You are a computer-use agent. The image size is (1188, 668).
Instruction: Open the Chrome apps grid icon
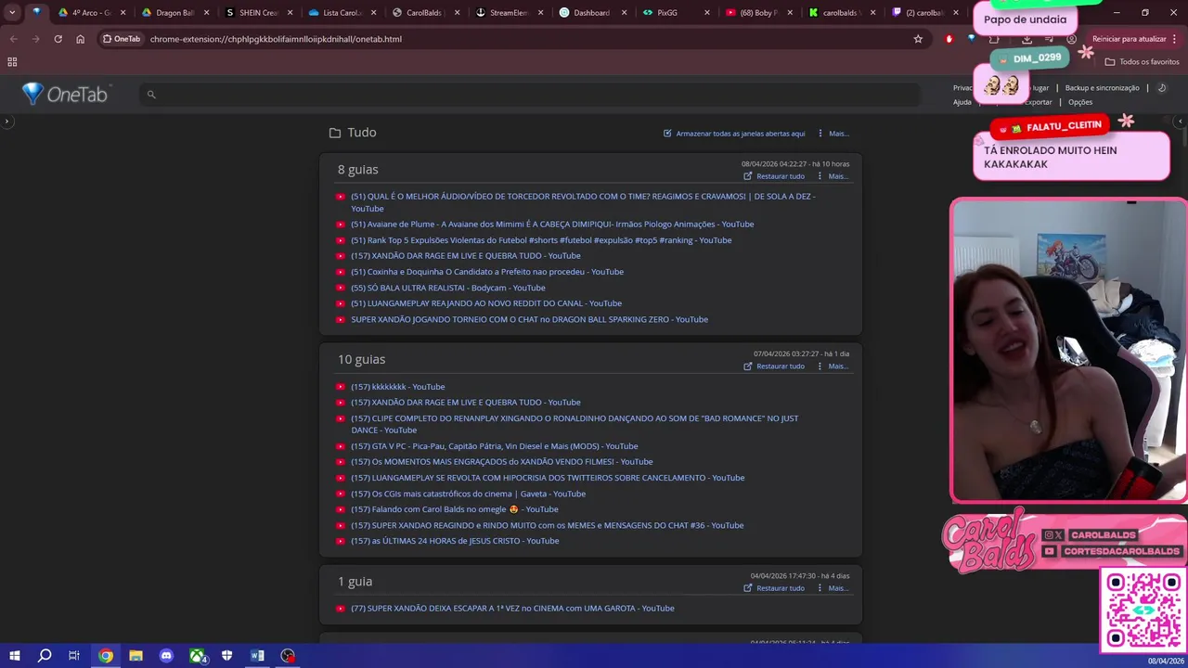pos(12,62)
